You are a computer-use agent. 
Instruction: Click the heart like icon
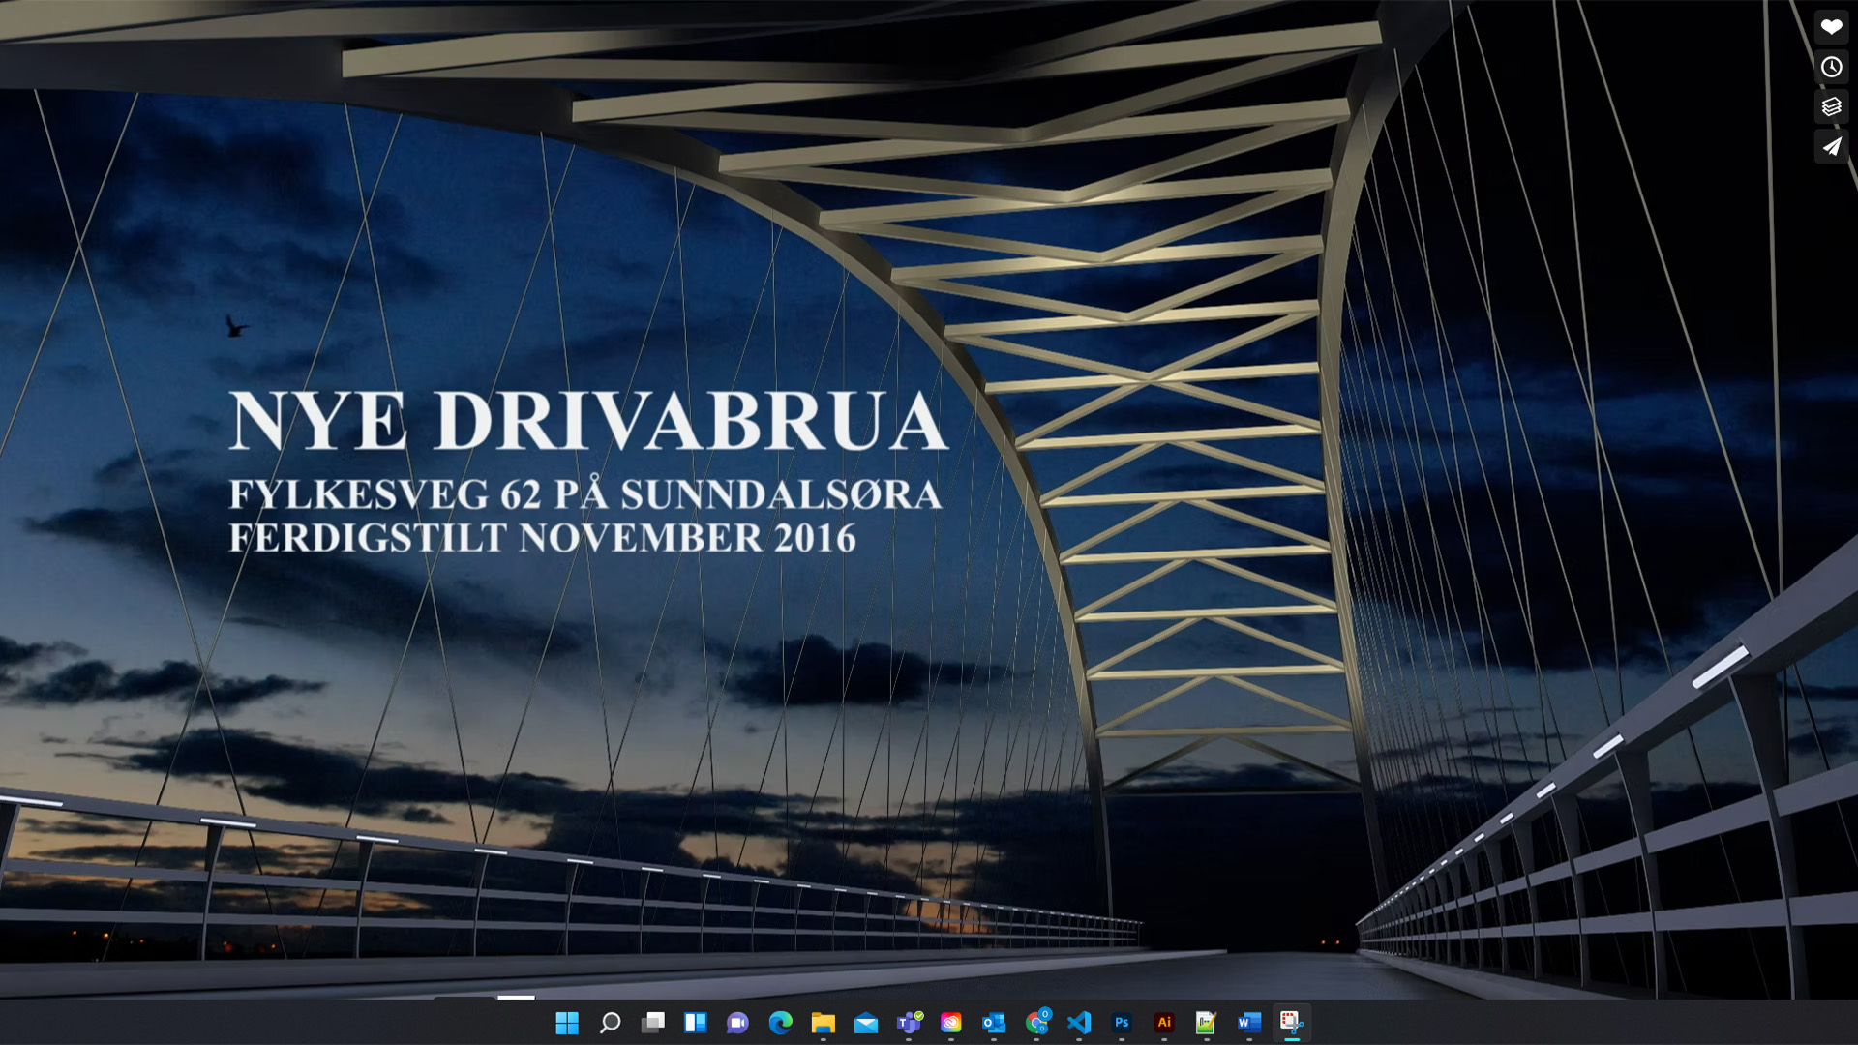[x=1831, y=27]
